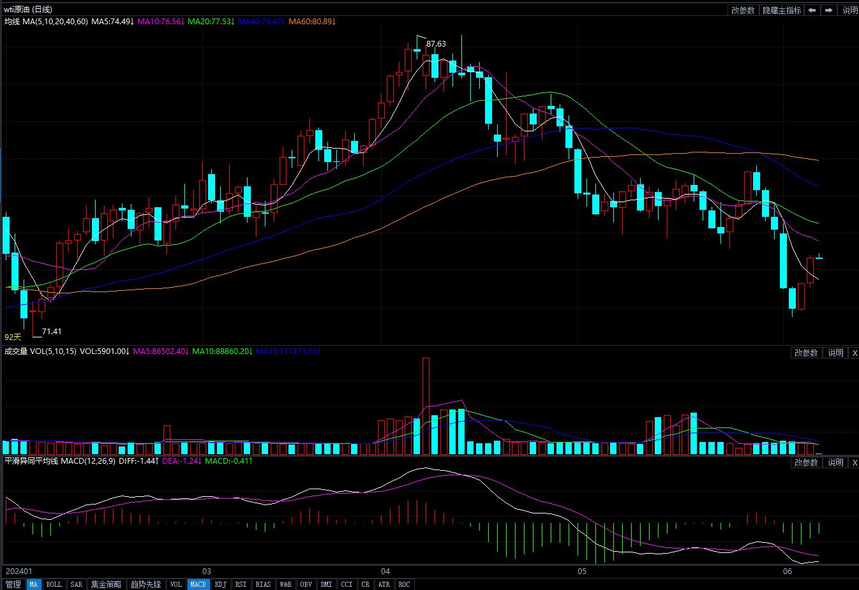859x590 pixels.
Task: Select the RSI indicator tab
Action: (241, 584)
